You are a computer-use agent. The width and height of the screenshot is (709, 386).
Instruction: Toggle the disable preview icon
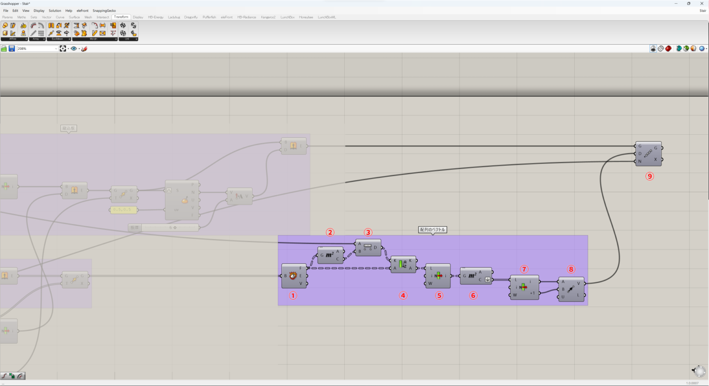coord(653,48)
